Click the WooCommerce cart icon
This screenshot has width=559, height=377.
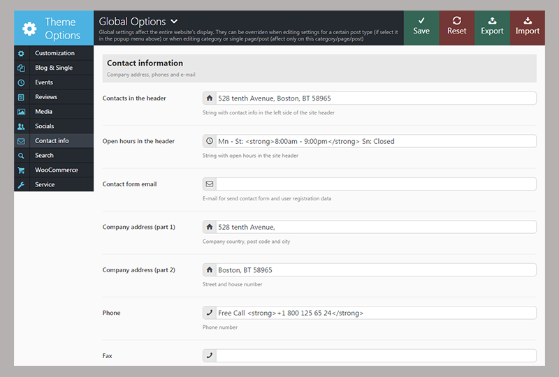tap(21, 170)
